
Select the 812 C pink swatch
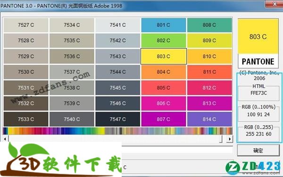click(x=209, y=88)
